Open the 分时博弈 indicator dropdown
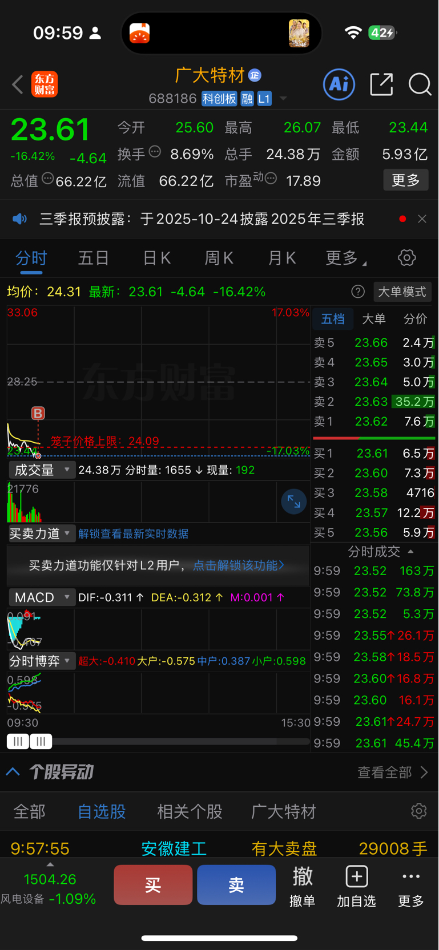The height and width of the screenshot is (950, 439). click(42, 661)
